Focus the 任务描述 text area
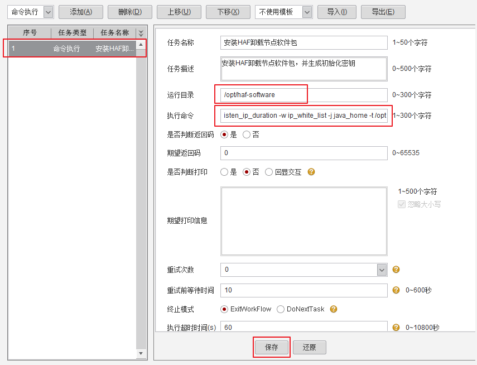This screenshot has width=477, height=365. click(304, 69)
